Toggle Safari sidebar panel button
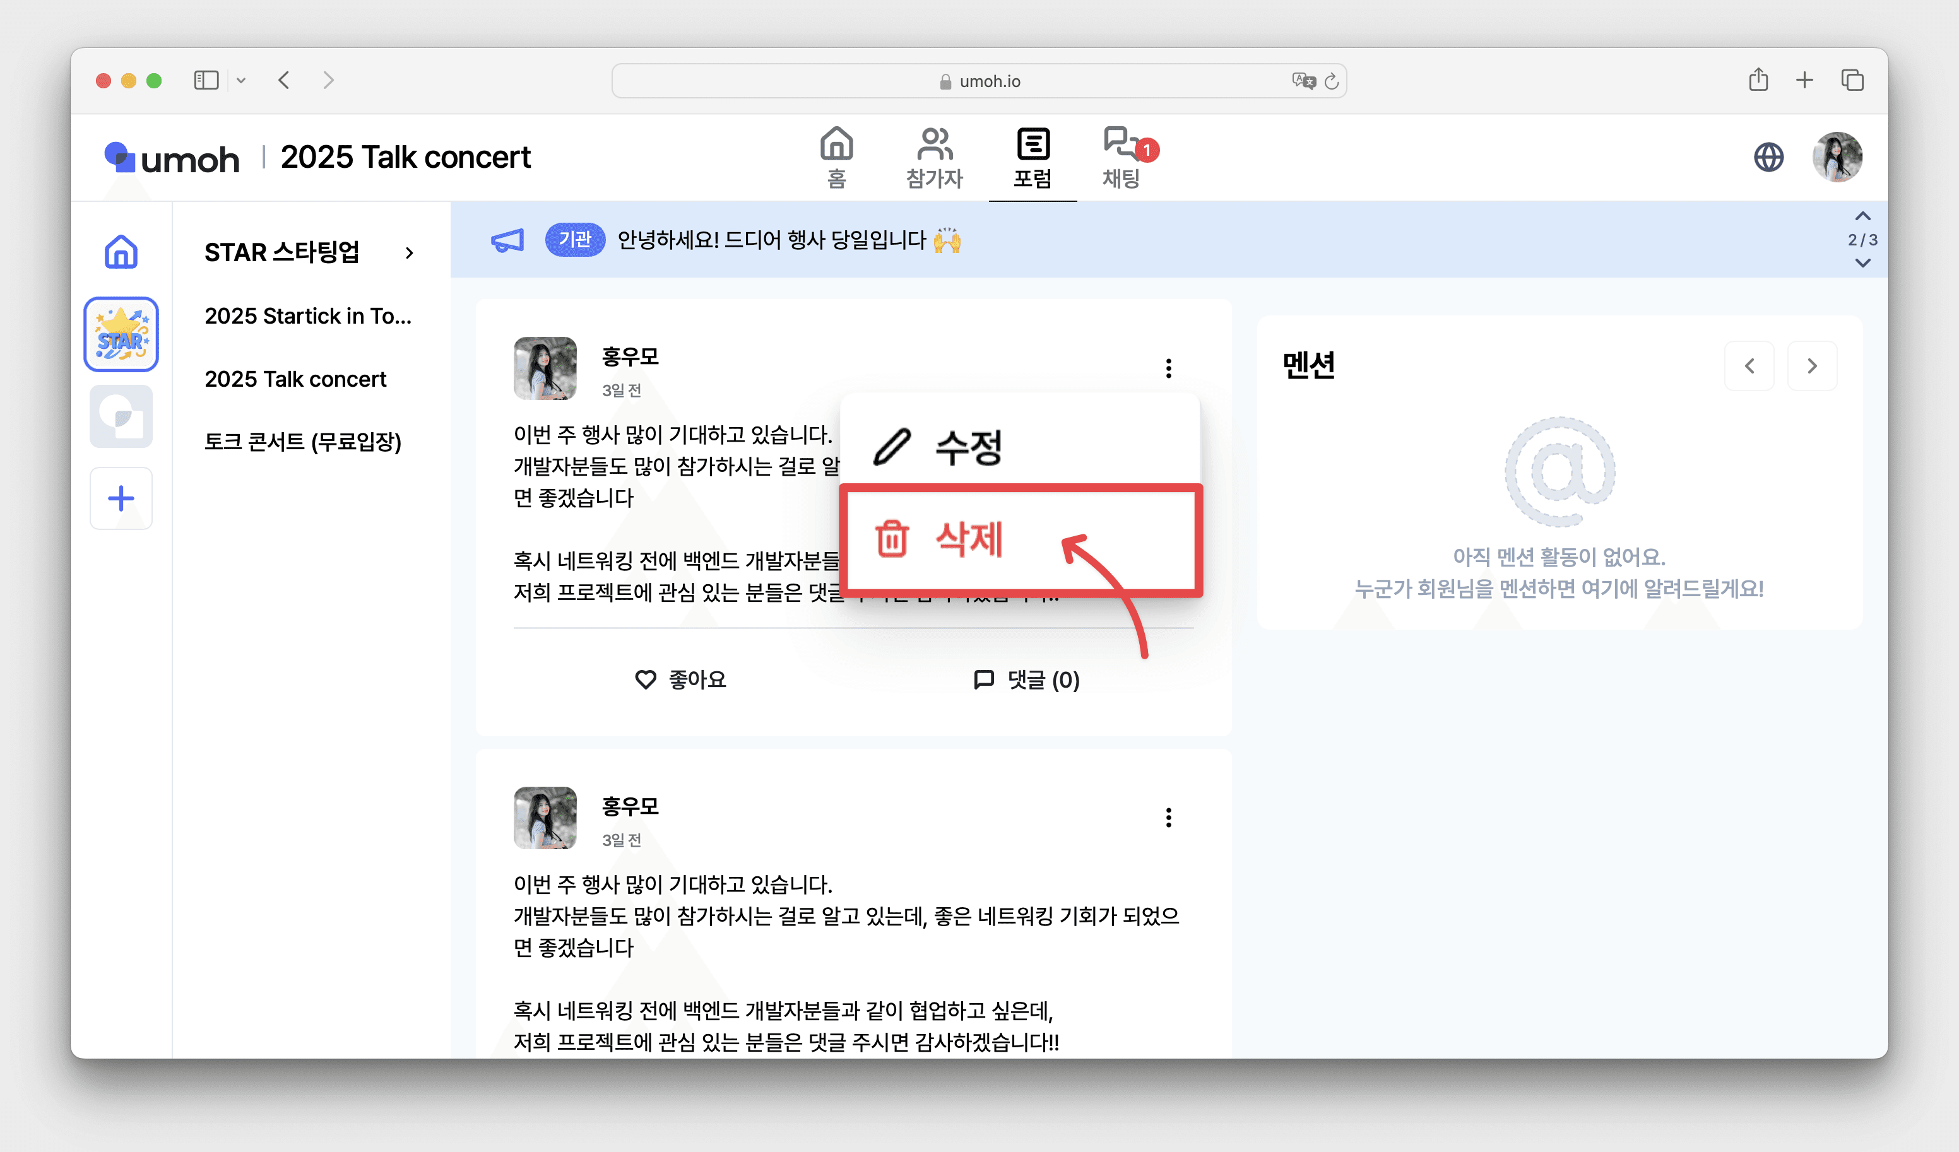 pos(206,80)
